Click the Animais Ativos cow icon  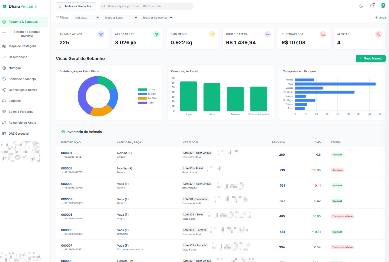click(x=101, y=34)
